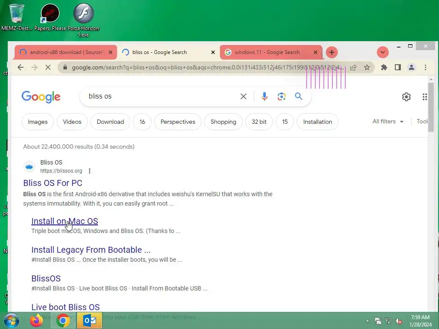Screen dimensions: 439x329
Task: Open Live boot Bliss OS link
Action: (66, 307)
